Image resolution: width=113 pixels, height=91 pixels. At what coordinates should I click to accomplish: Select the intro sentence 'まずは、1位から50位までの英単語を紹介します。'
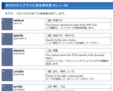click(35, 14)
